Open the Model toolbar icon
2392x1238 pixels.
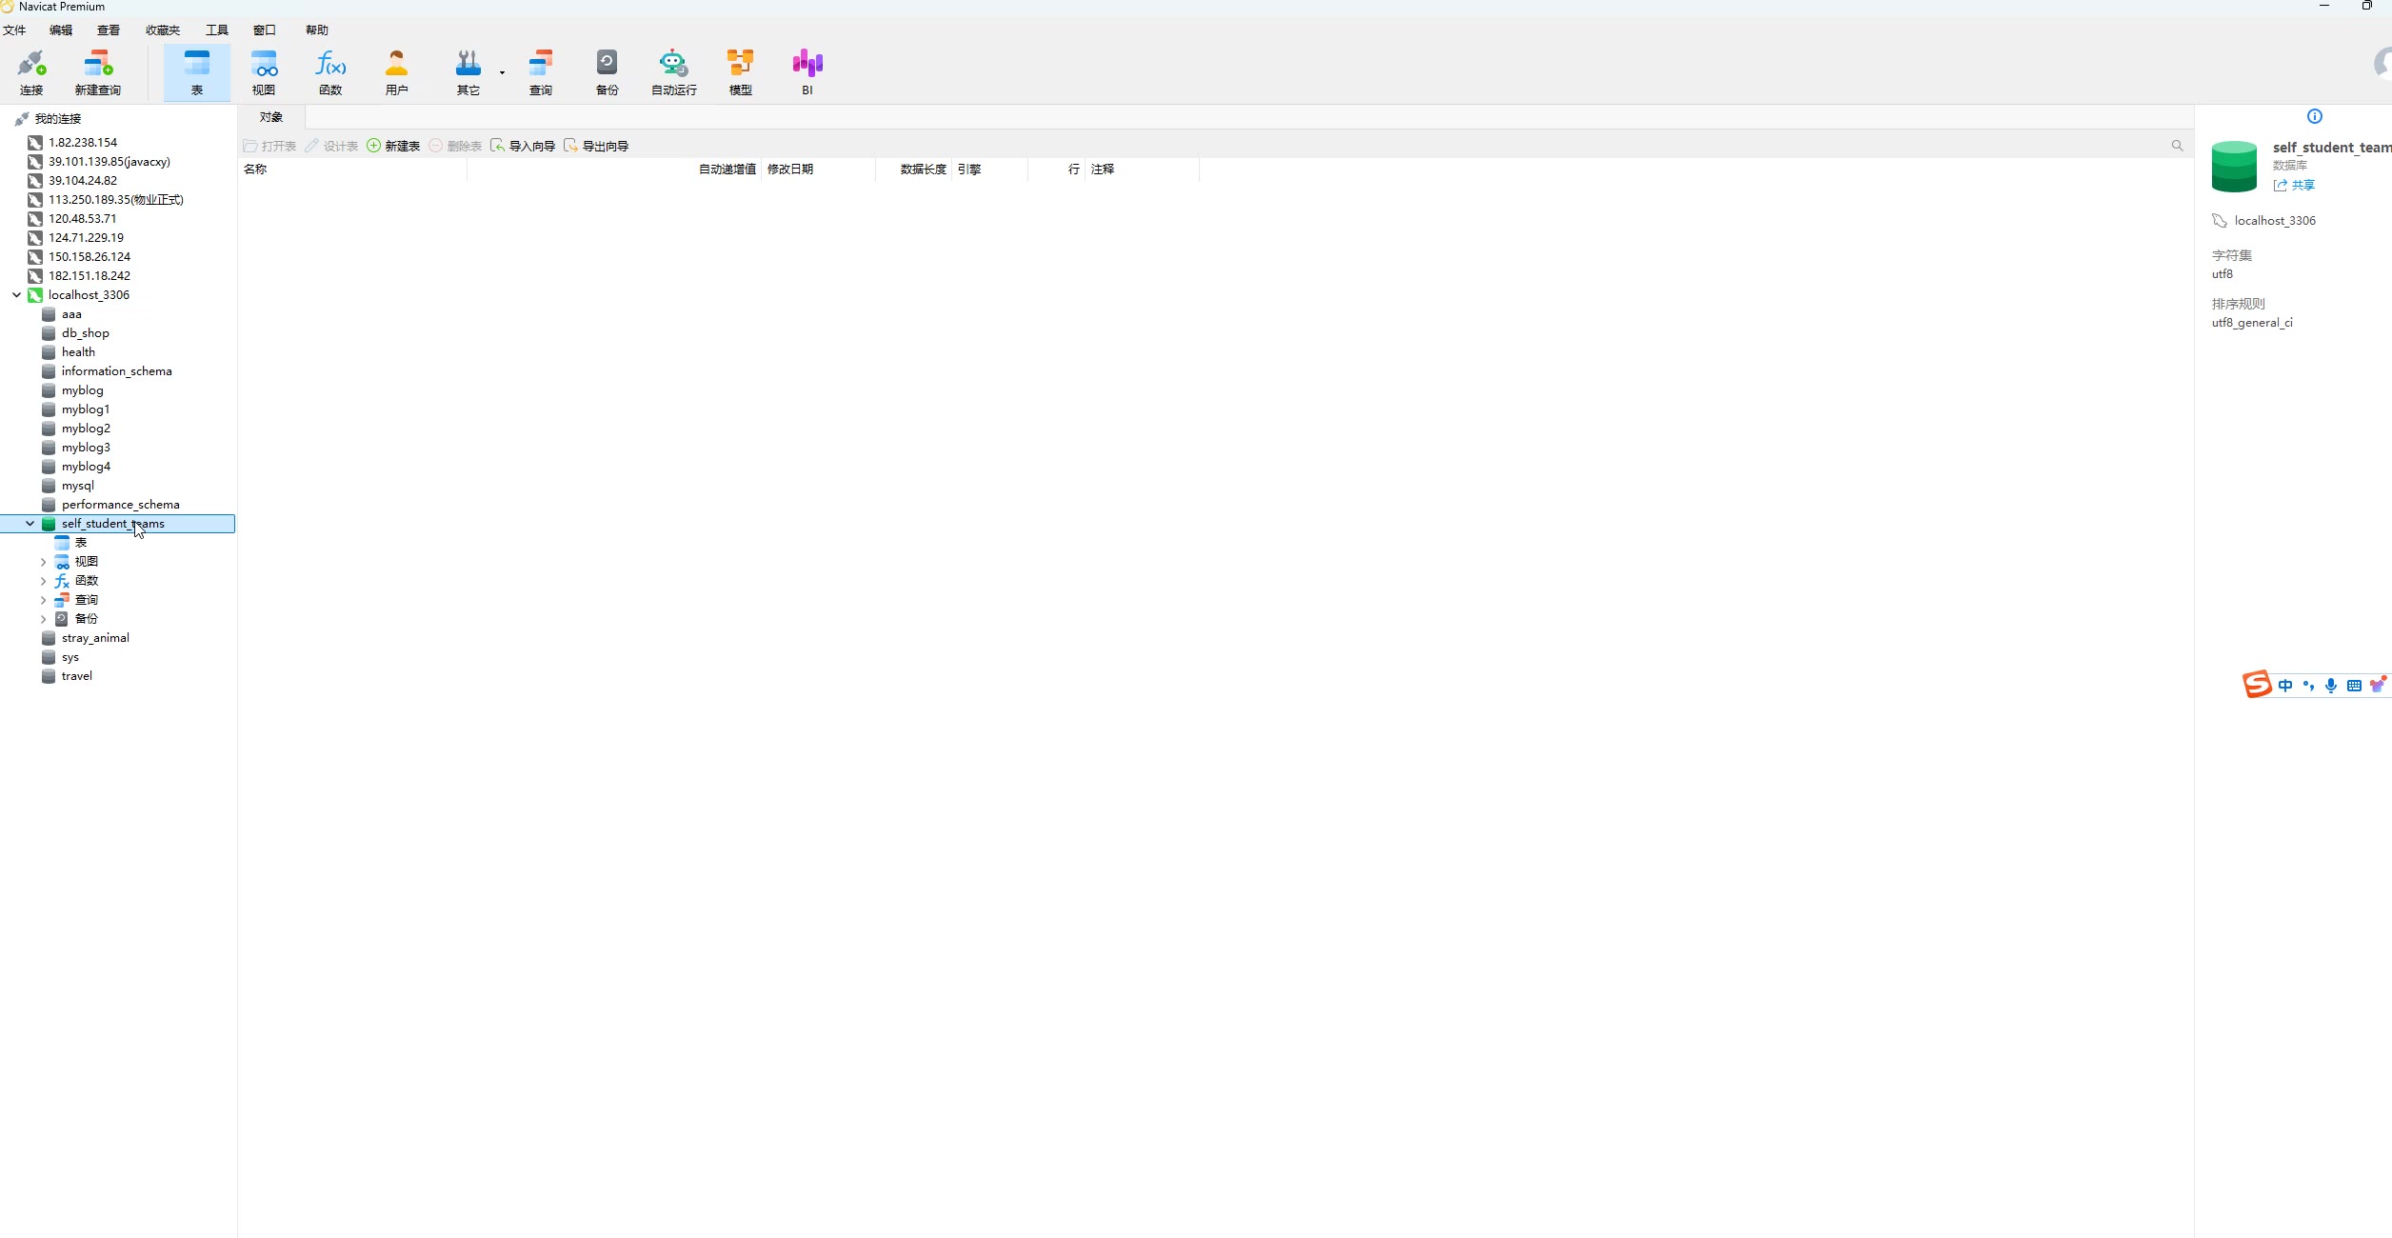coord(740,72)
